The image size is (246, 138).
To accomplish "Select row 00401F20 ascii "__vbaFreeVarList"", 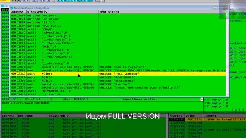I will (x=118, y=57).
